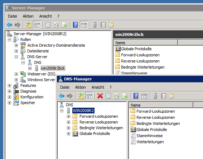Collapse the DNS node under DNS-Server
The height and width of the screenshot is (159, 203).
click(23, 62)
